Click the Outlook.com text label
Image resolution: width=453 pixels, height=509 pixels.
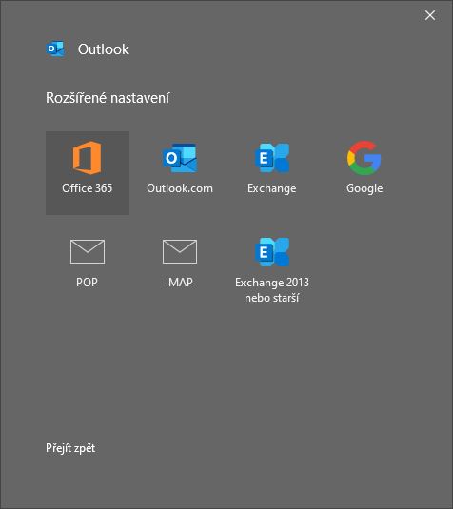[180, 188]
